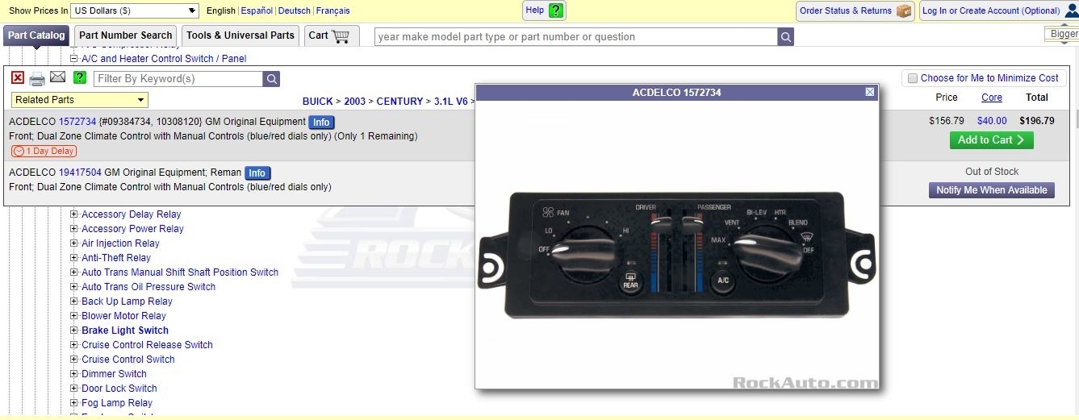This screenshot has height=420, width=1079.
Task: Click Info button for ACDELCO 1572734
Action: click(321, 123)
